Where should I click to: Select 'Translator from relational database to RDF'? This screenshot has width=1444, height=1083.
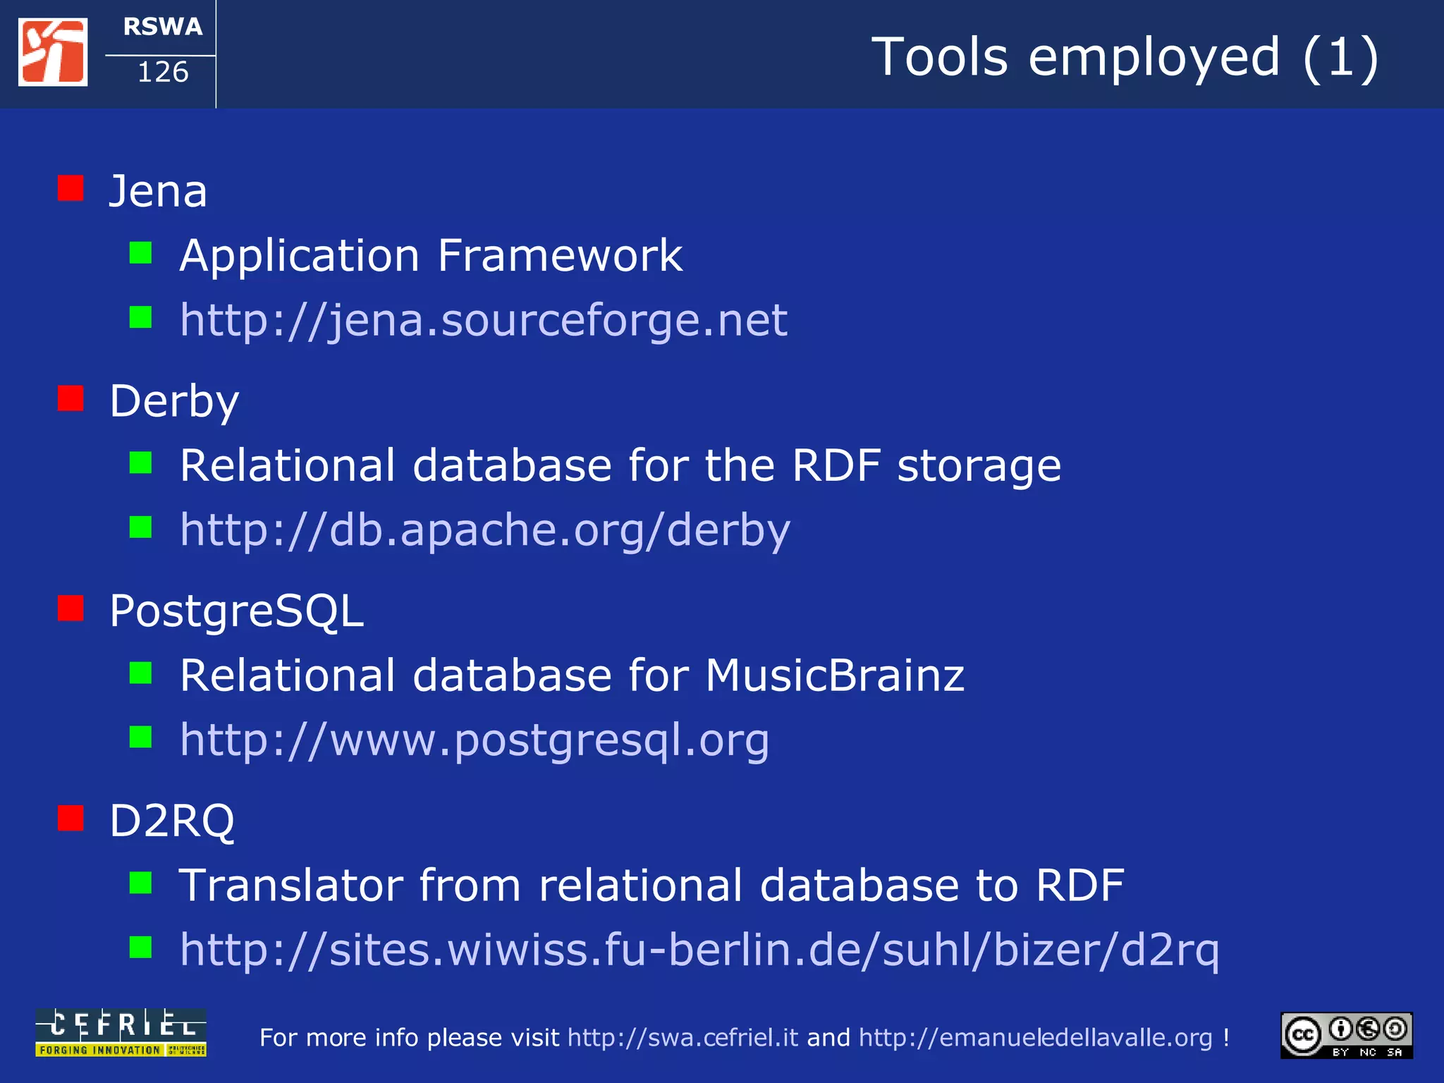651,886
